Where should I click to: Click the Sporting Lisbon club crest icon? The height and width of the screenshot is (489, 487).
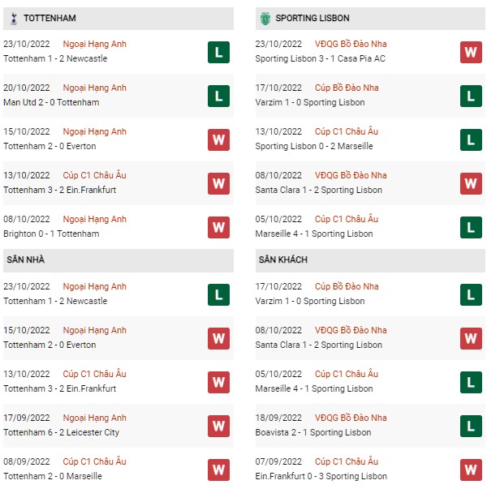(x=265, y=19)
